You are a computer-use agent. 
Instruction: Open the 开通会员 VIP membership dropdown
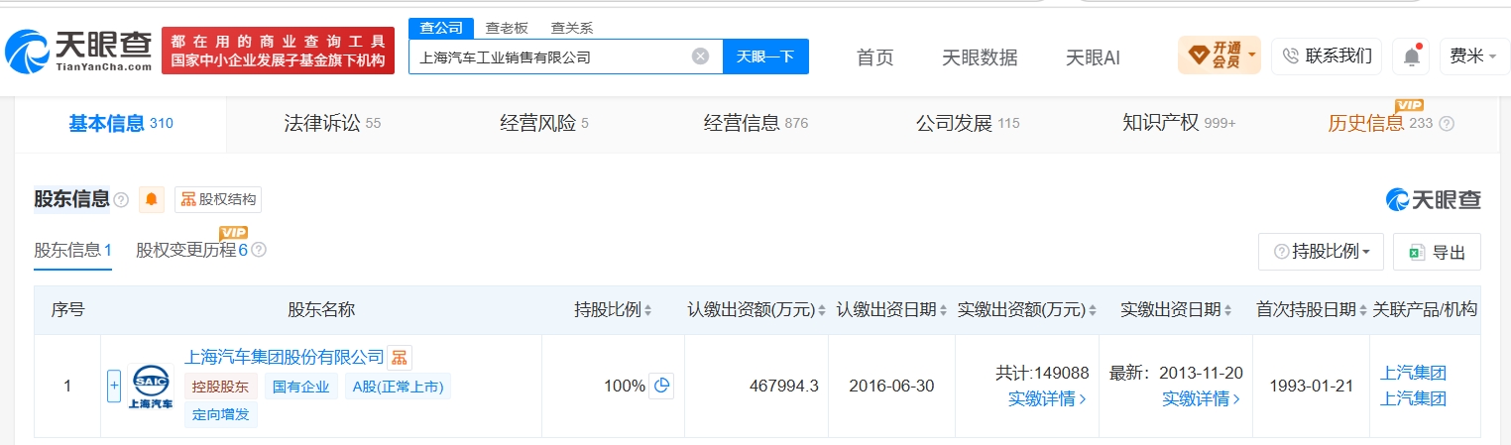point(1219,55)
